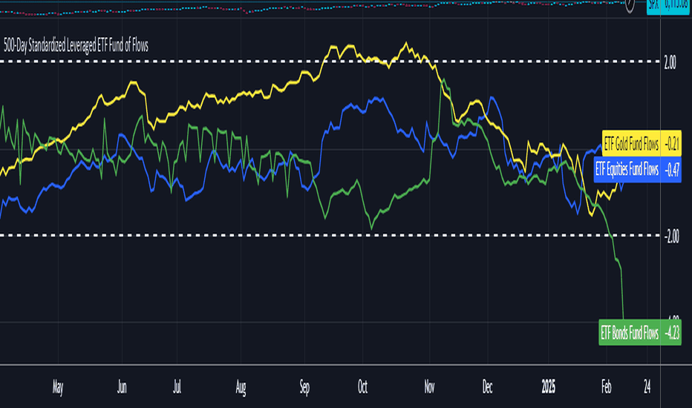Select the ETF Equities Fund Flows label

click(x=627, y=169)
